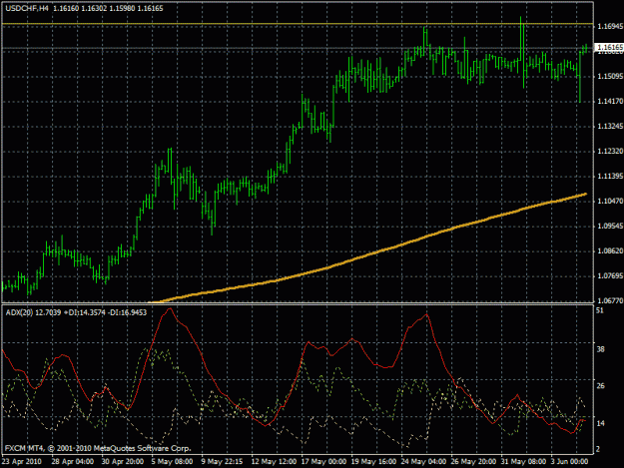Click the 1.13245 price axis label

(x=609, y=126)
